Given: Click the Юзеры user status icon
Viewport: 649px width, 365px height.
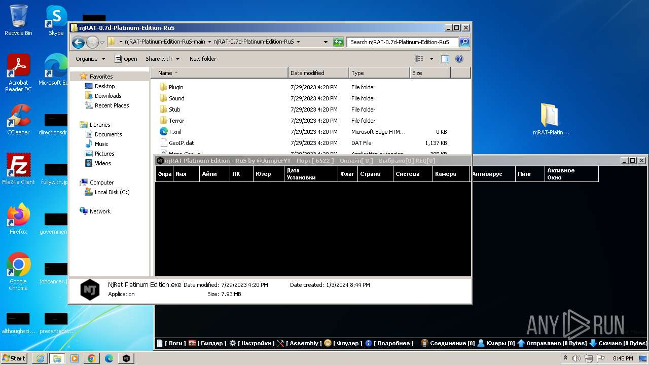Looking at the screenshot, I should pyautogui.click(x=481, y=343).
